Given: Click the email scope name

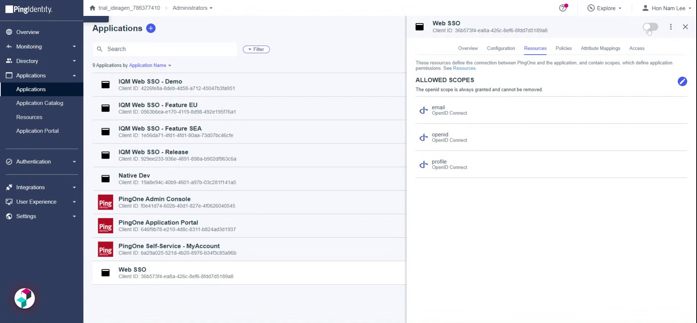Looking at the screenshot, I should coord(438,108).
